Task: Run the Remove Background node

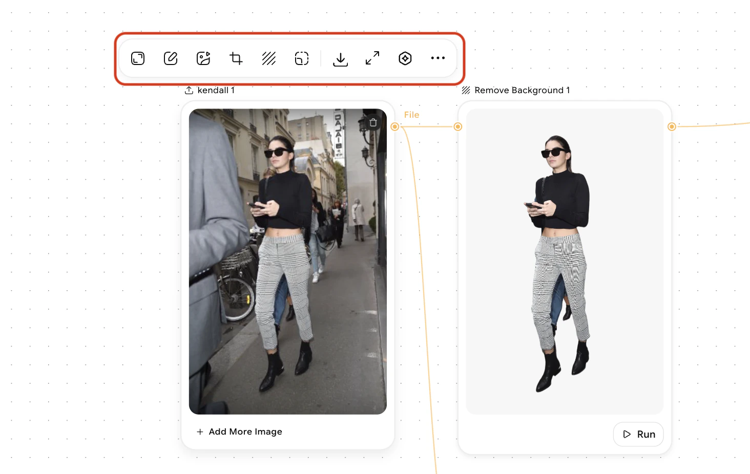Action: coord(638,434)
